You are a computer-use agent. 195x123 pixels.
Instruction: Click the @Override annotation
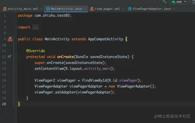pyautogui.click(x=36, y=51)
